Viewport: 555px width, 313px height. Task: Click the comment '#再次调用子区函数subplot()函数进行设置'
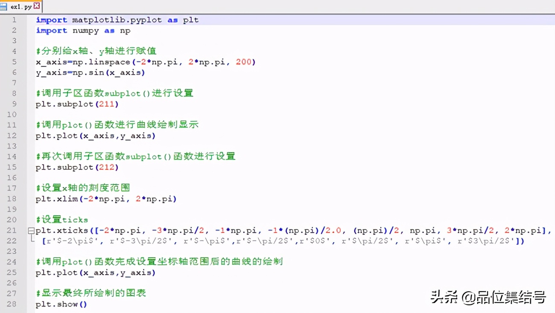(136, 156)
